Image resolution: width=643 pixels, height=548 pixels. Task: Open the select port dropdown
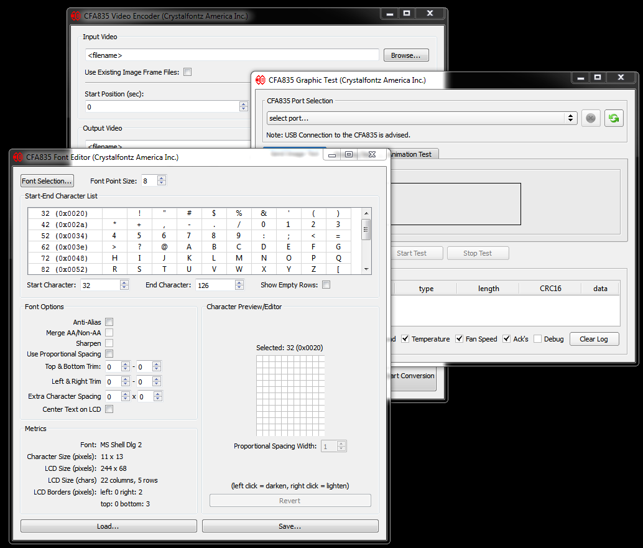[422, 118]
